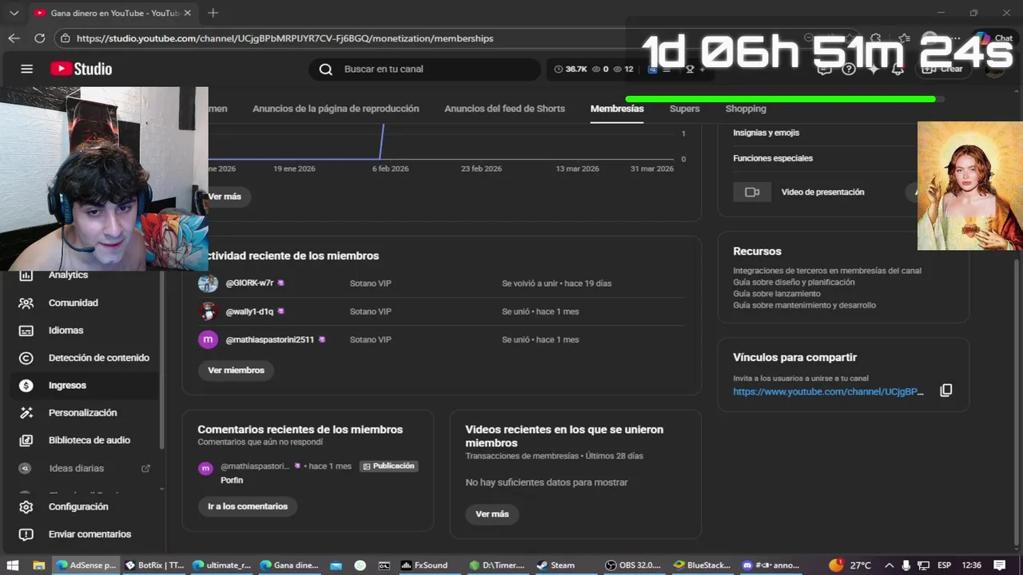Switch to the Shopping tab
The image size is (1023, 575).
[x=746, y=109]
